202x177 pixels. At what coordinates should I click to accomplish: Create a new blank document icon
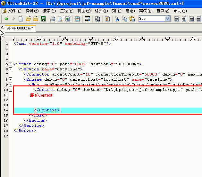tap(21, 19)
